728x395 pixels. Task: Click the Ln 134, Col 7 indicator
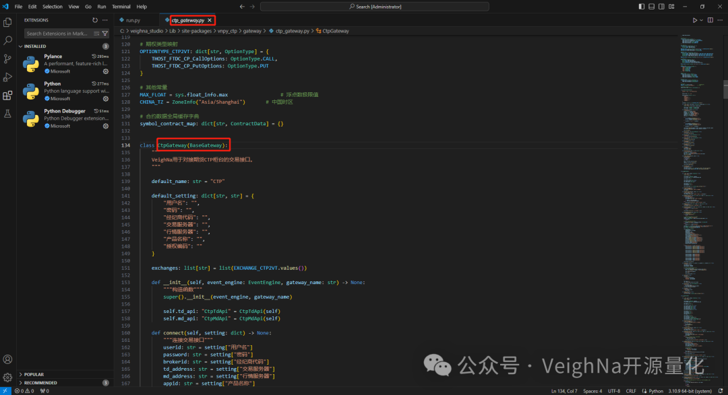[565, 390]
